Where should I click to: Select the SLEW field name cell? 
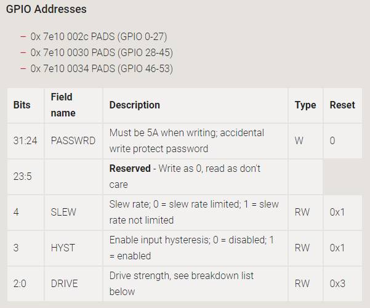tap(63, 212)
